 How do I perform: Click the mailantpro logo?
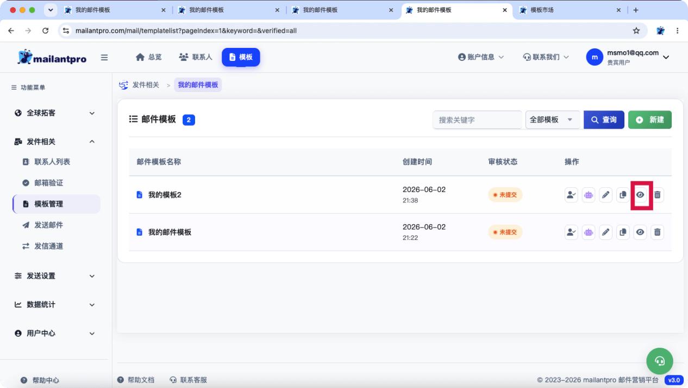(x=52, y=58)
